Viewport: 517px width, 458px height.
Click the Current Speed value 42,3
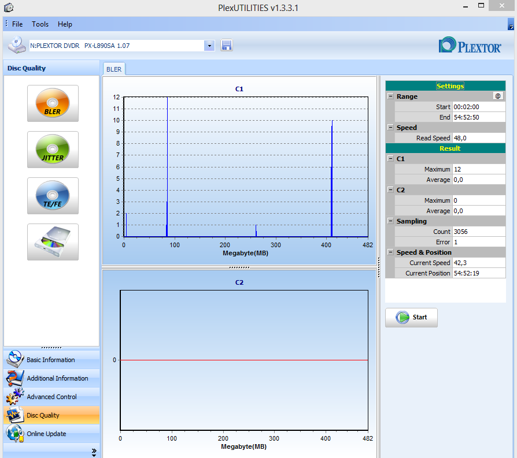click(479, 263)
